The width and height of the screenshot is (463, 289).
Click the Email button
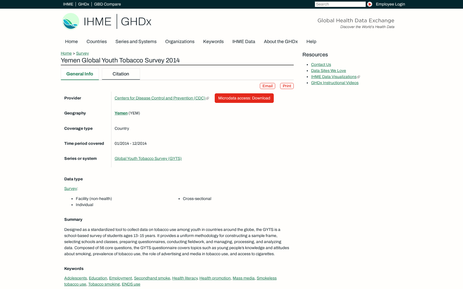tap(267, 86)
